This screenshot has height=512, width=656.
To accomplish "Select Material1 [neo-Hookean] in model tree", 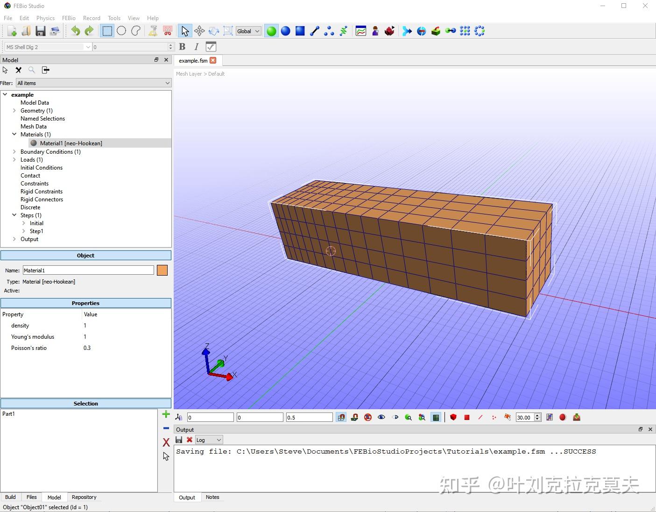I will pyautogui.click(x=71, y=143).
